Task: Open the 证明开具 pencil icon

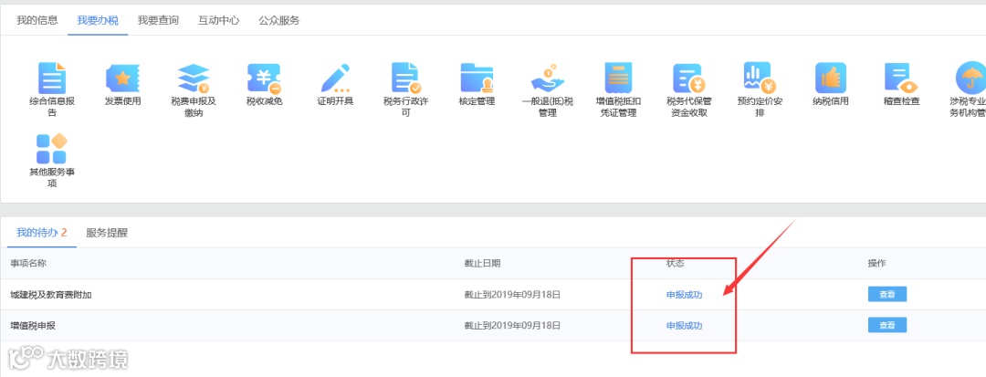Action: pyautogui.click(x=335, y=79)
